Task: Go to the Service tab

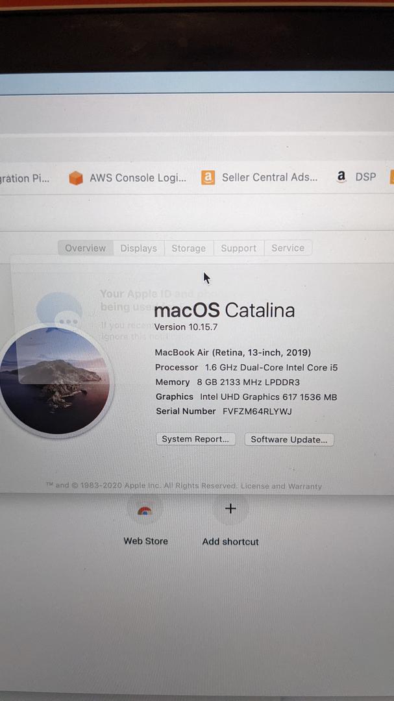Action: (x=288, y=248)
